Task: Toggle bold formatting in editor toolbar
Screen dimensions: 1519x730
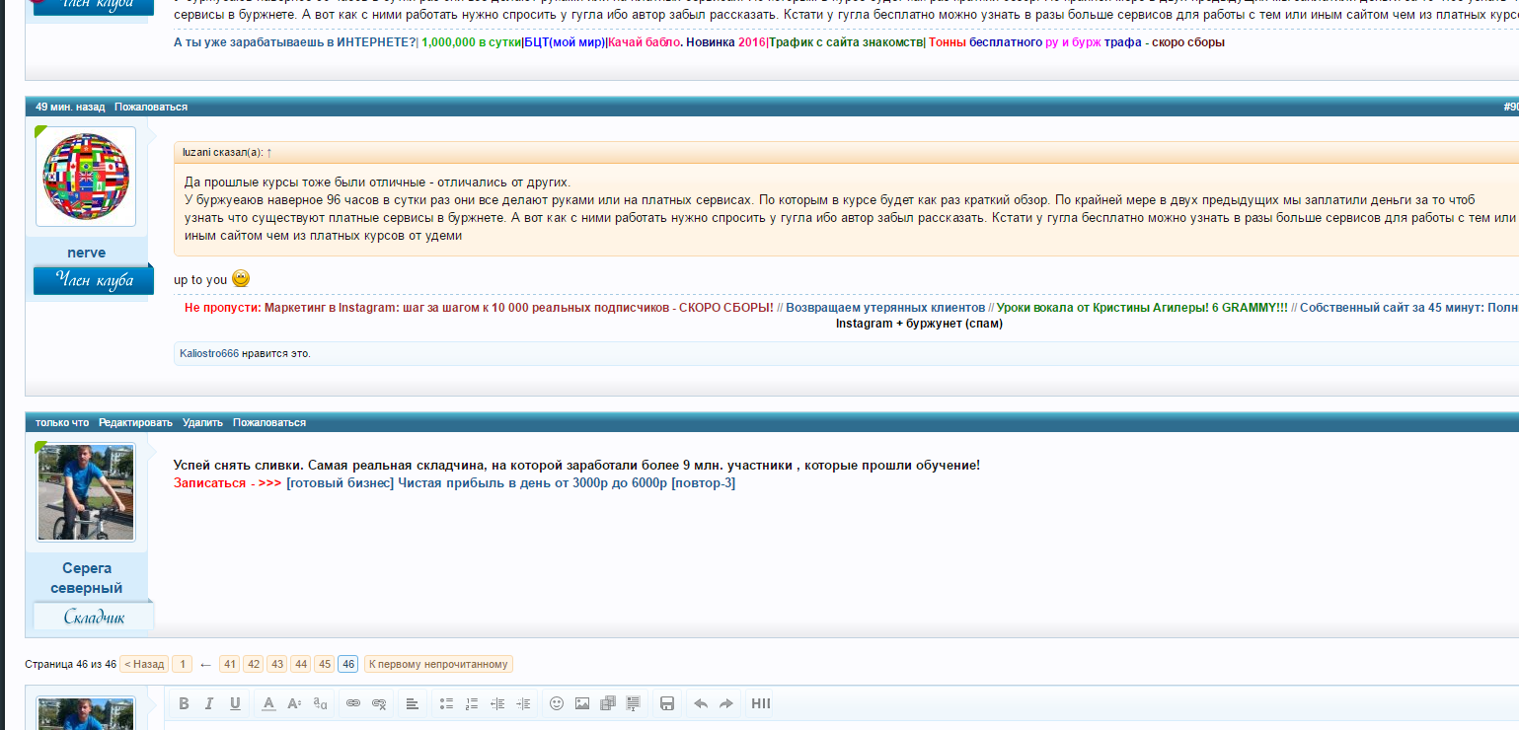Action: (x=184, y=703)
